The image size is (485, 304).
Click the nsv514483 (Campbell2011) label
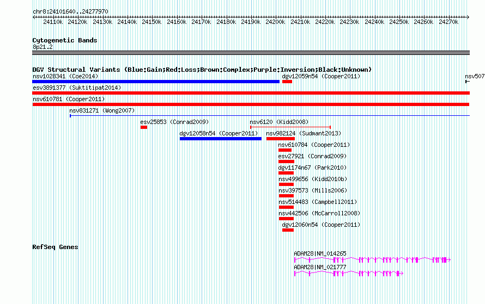pyautogui.click(x=318, y=202)
